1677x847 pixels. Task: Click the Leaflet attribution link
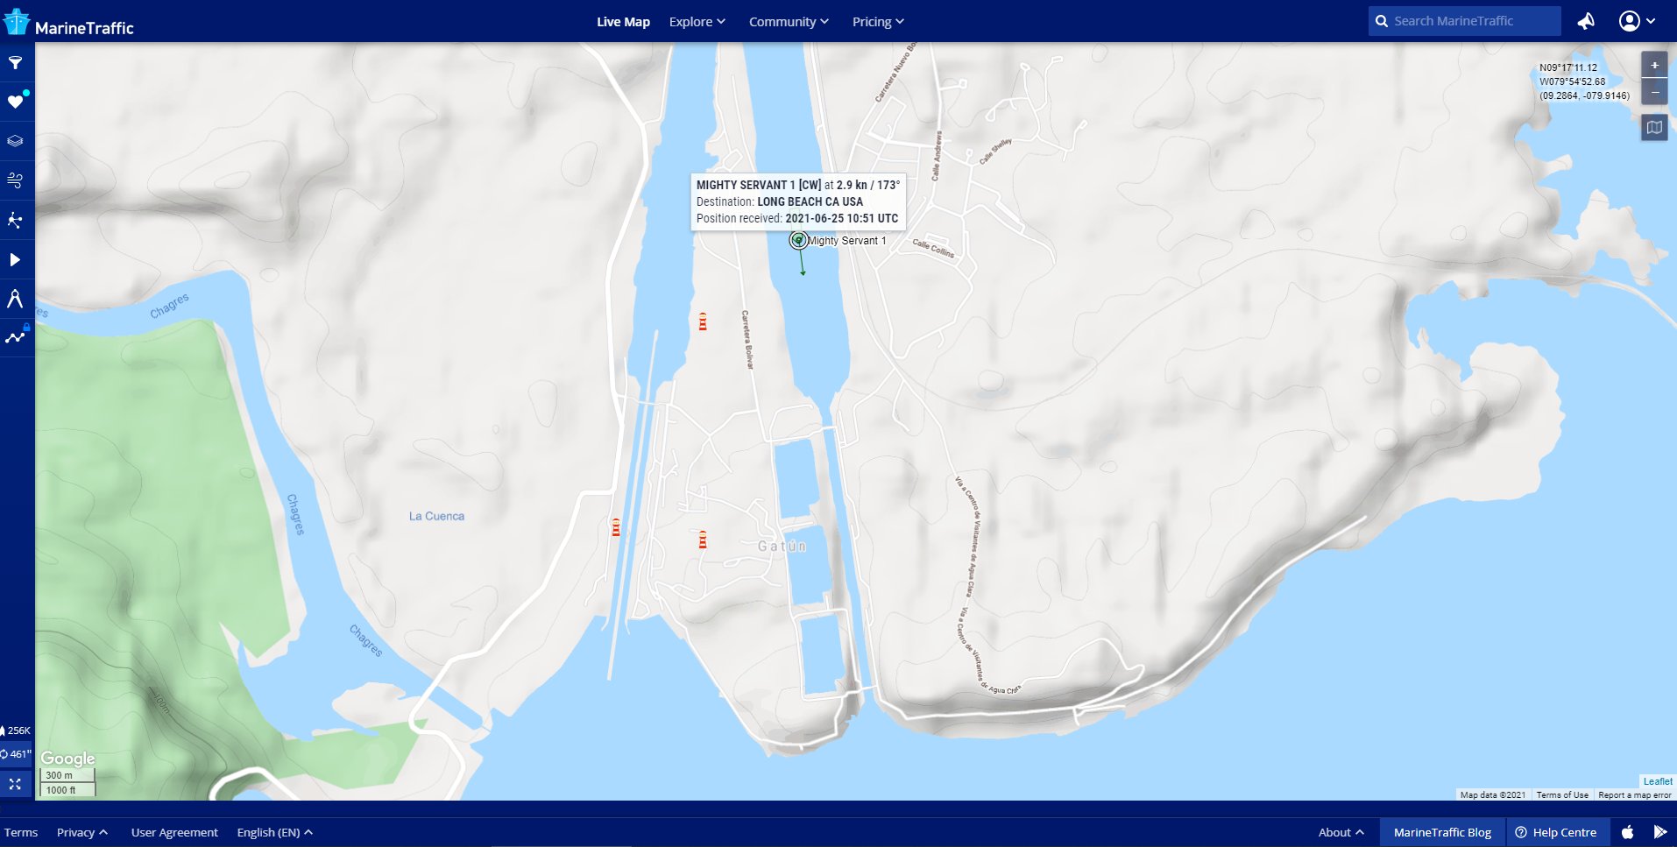pyautogui.click(x=1658, y=781)
